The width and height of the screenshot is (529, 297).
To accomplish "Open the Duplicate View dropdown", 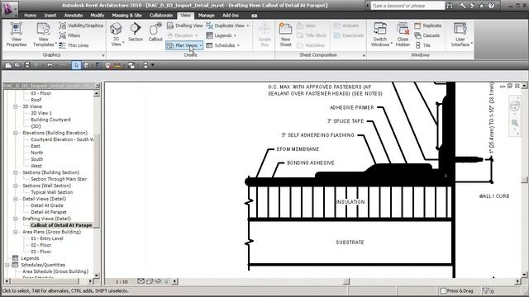I will (227, 26).
